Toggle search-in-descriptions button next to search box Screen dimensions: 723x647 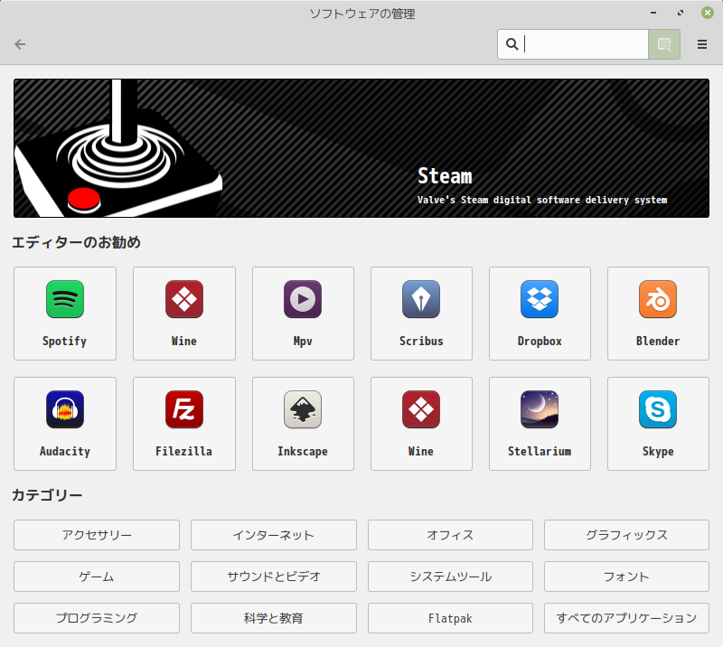pos(664,44)
